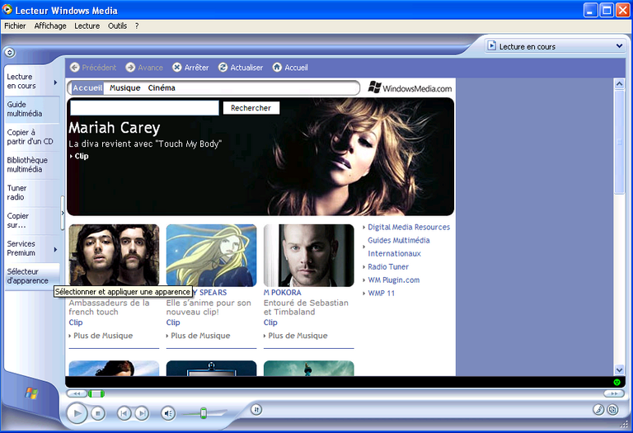Click Plus de Musique under M Pokora
The width and height of the screenshot is (633, 433).
click(x=298, y=336)
